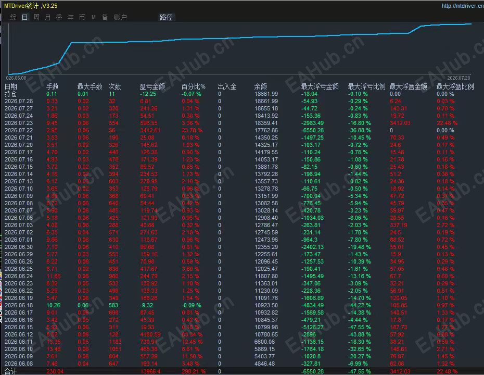484x375 pixels.
Task: Click the 最大浮亏金额 column header
Action: coord(320,86)
